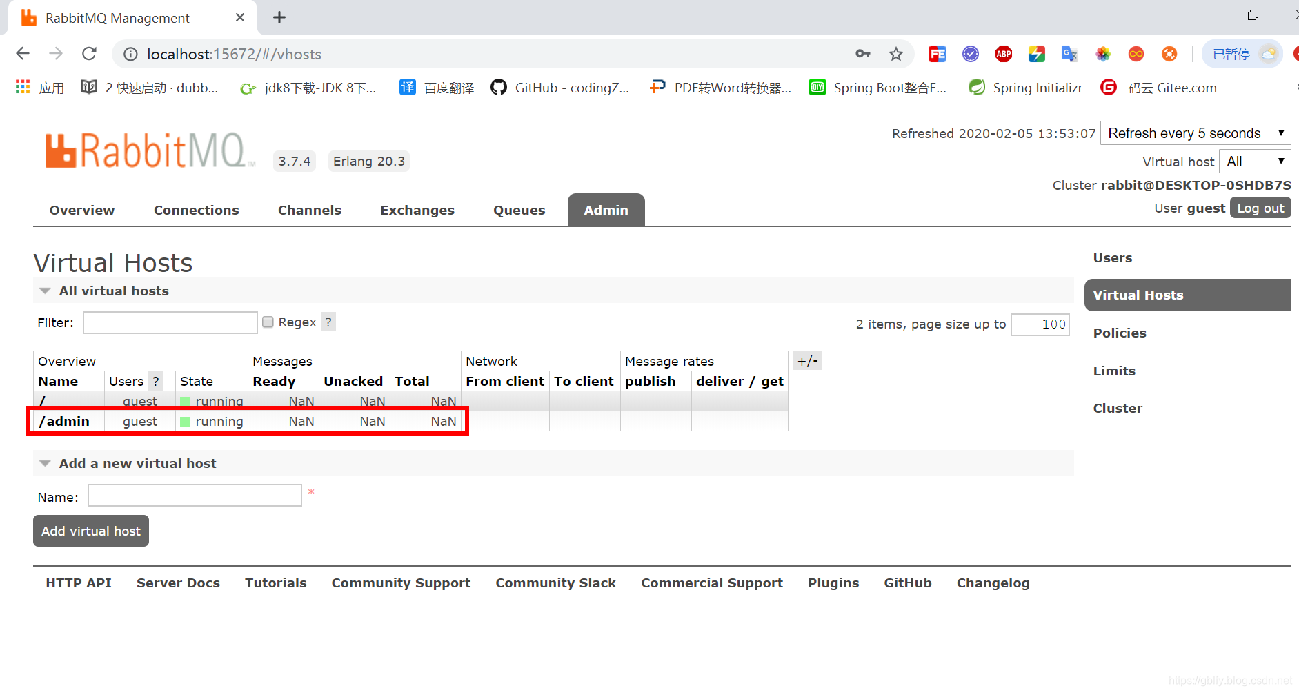The width and height of the screenshot is (1299, 693).
Task: Open the GitHub codingZ bookmark
Action: 560,88
